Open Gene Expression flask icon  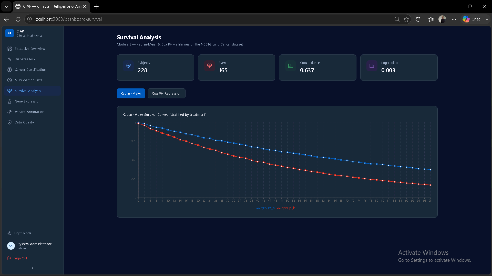click(9, 101)
